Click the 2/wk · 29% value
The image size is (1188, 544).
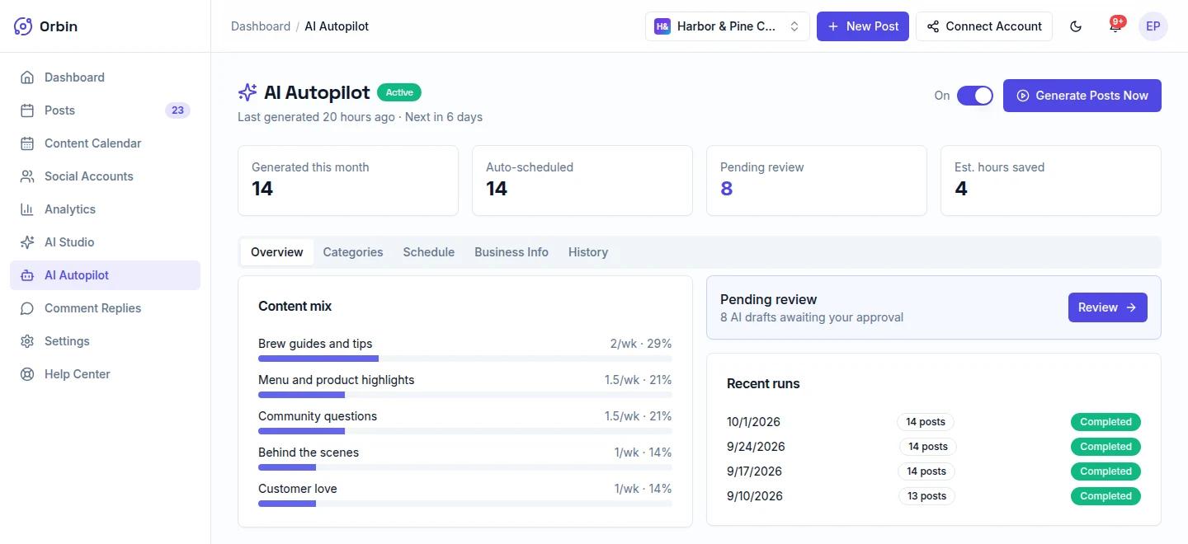tap(641, 344)
